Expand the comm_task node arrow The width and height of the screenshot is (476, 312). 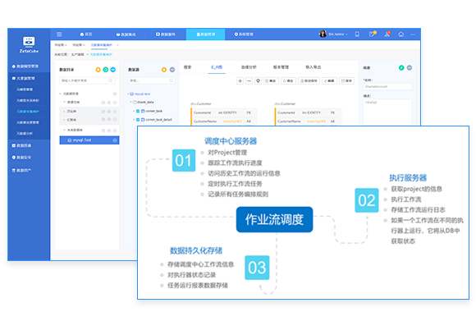coord(134,111)
